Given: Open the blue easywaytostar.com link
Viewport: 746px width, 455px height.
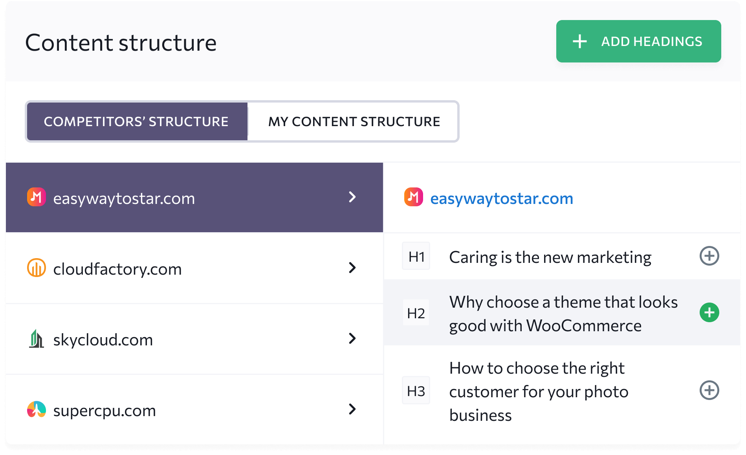Looking at the screenshot, I should [502, 198].
